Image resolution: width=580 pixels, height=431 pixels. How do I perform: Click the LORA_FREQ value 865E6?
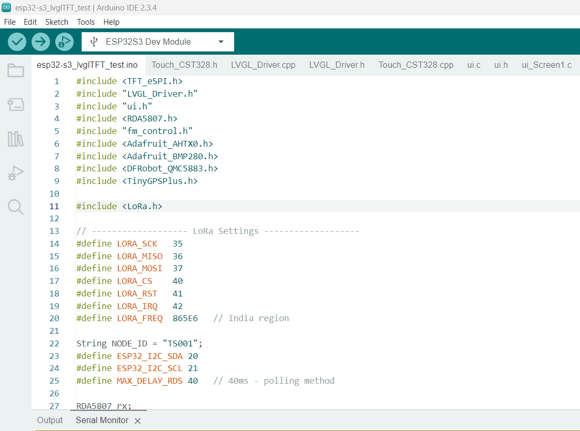coord(185,319)
